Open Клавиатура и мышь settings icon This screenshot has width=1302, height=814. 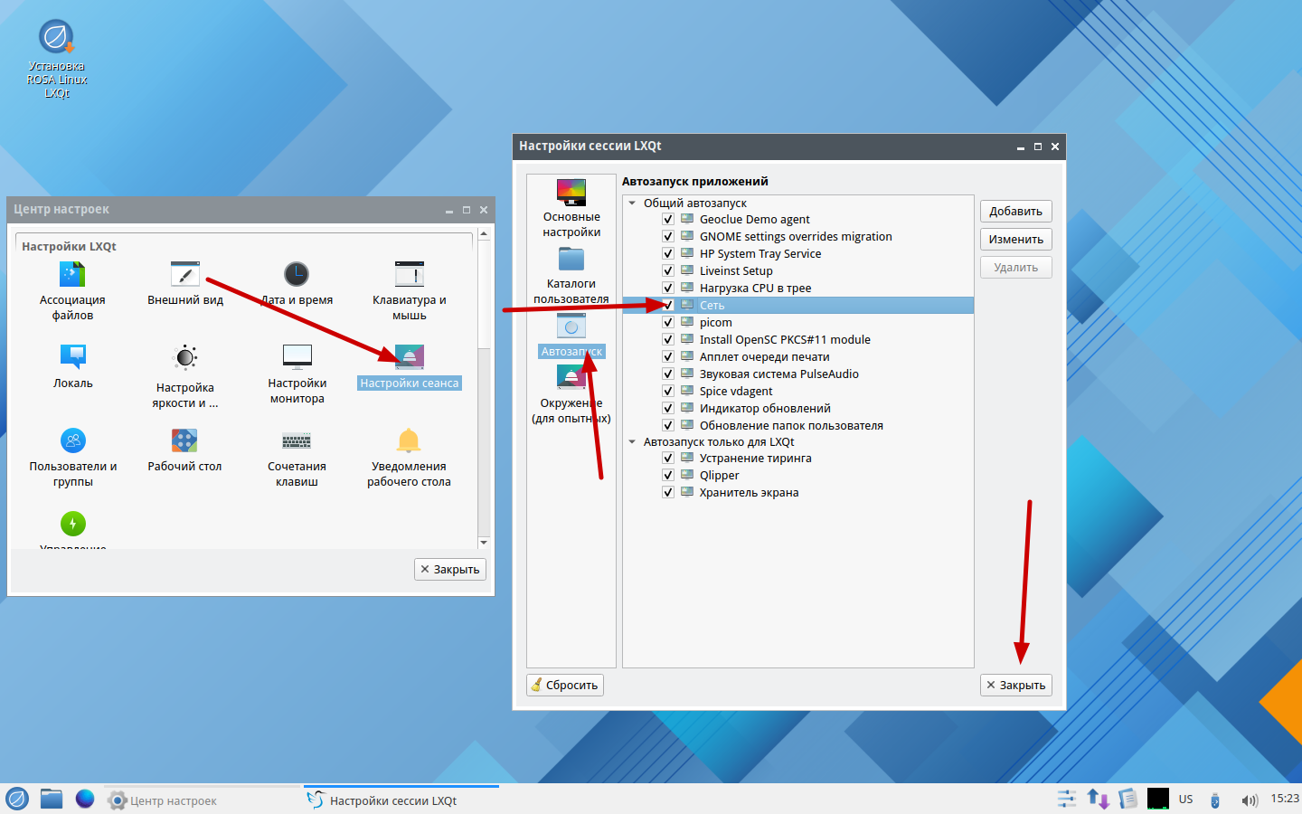pos(410,274)
